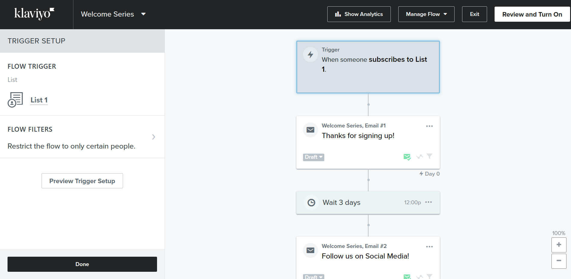This screenshot has width=571, height=279.
Task: Click the filter funnel icon on Email #1
Action: pos(430,156)
